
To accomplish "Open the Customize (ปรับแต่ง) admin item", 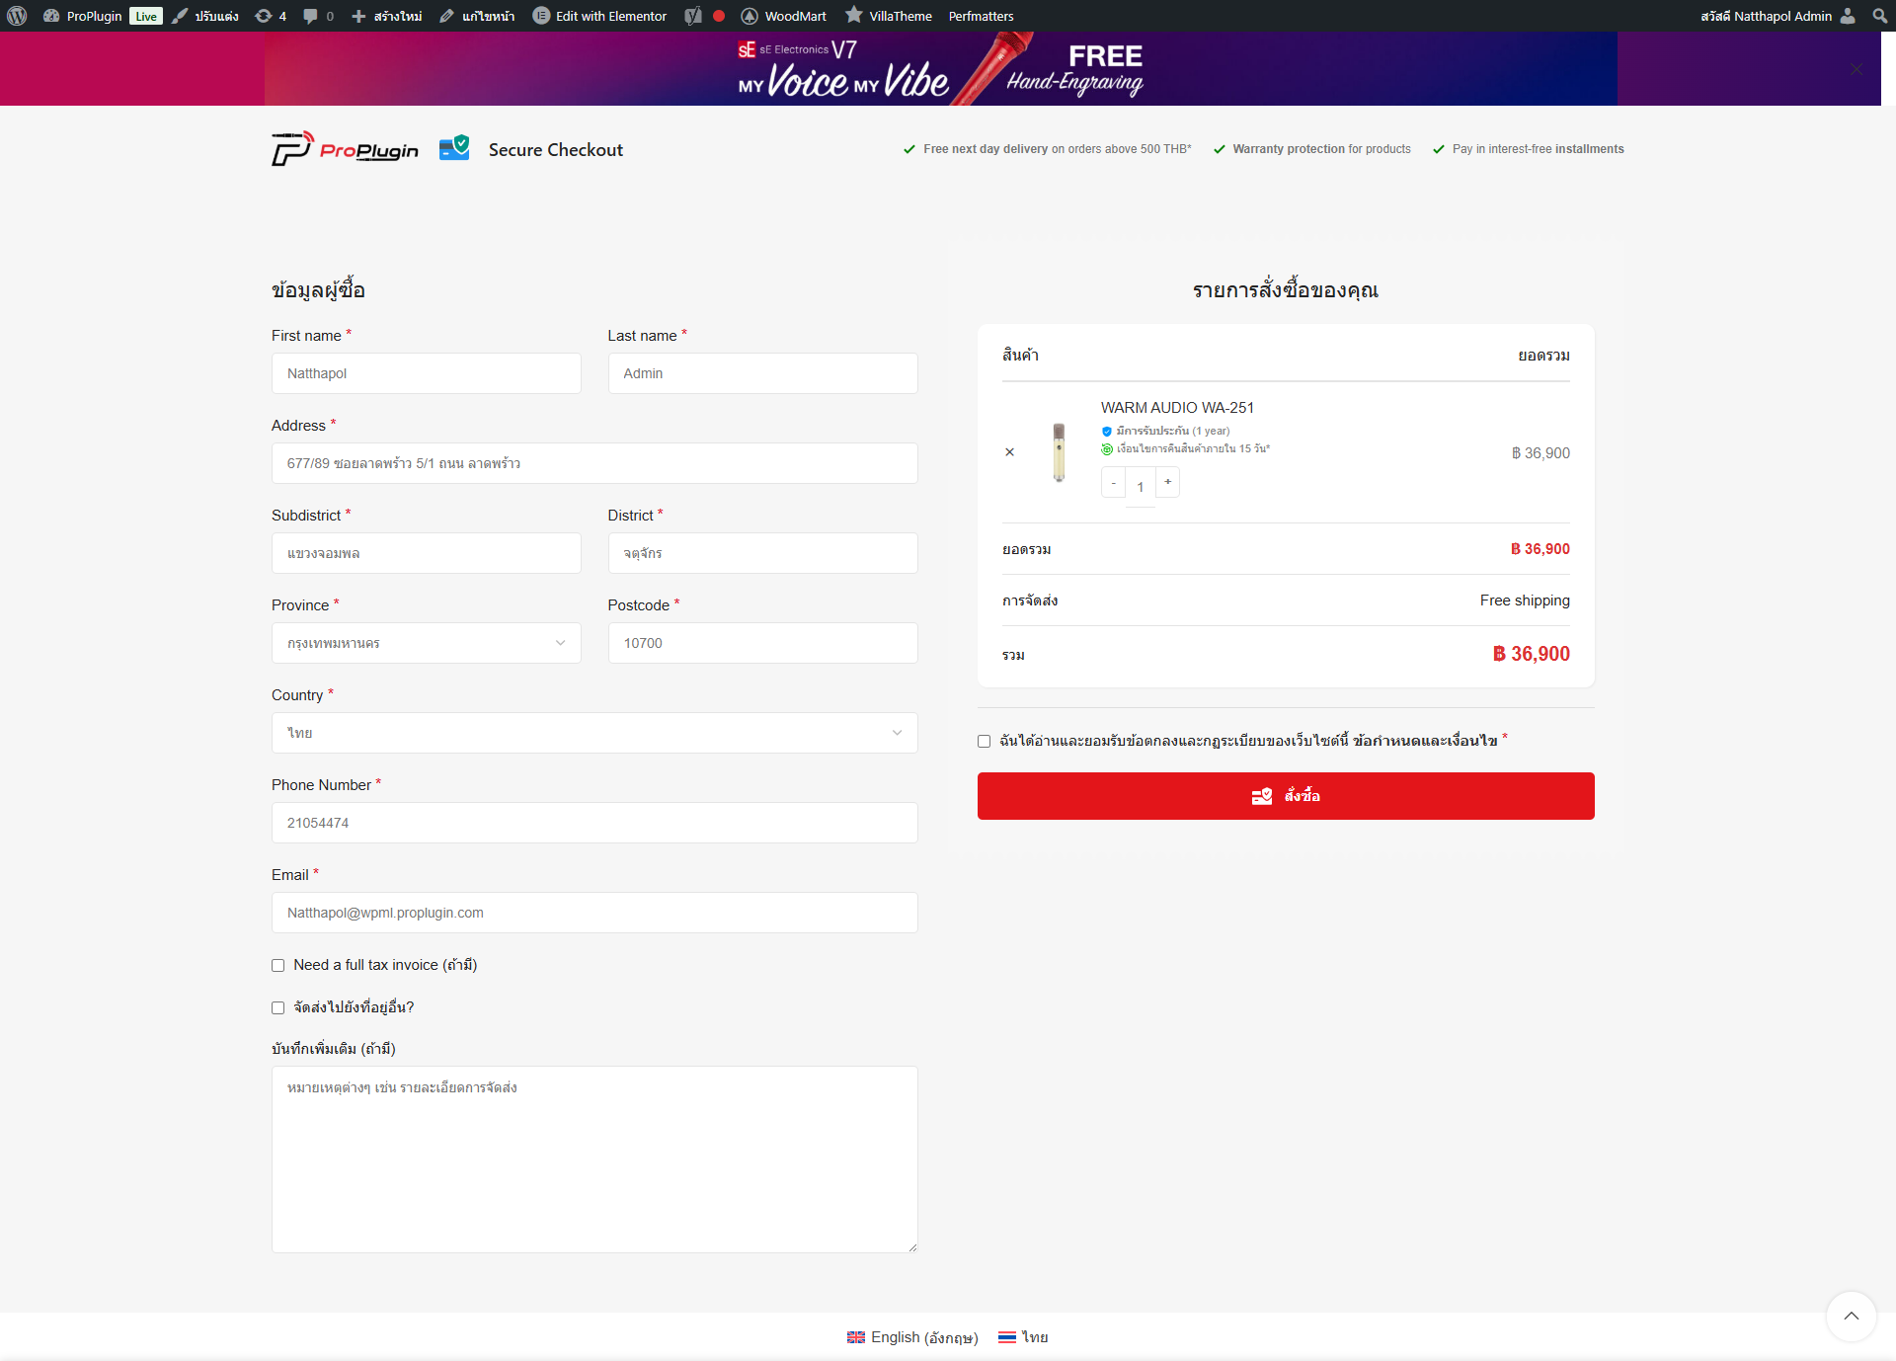I will (x=205, y=16).
